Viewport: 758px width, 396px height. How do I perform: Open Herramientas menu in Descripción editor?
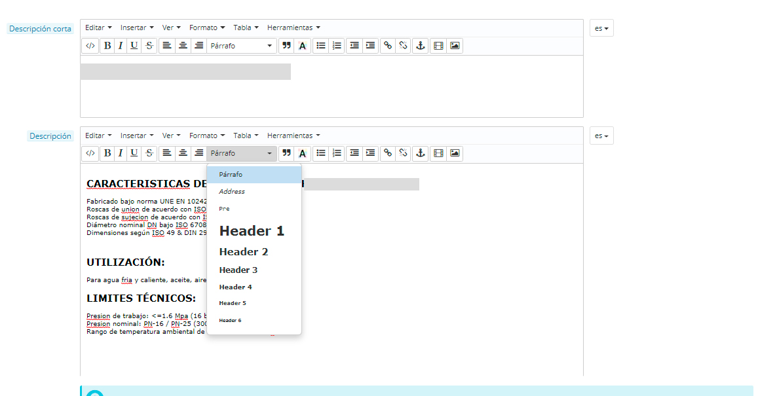coord(294,135)
